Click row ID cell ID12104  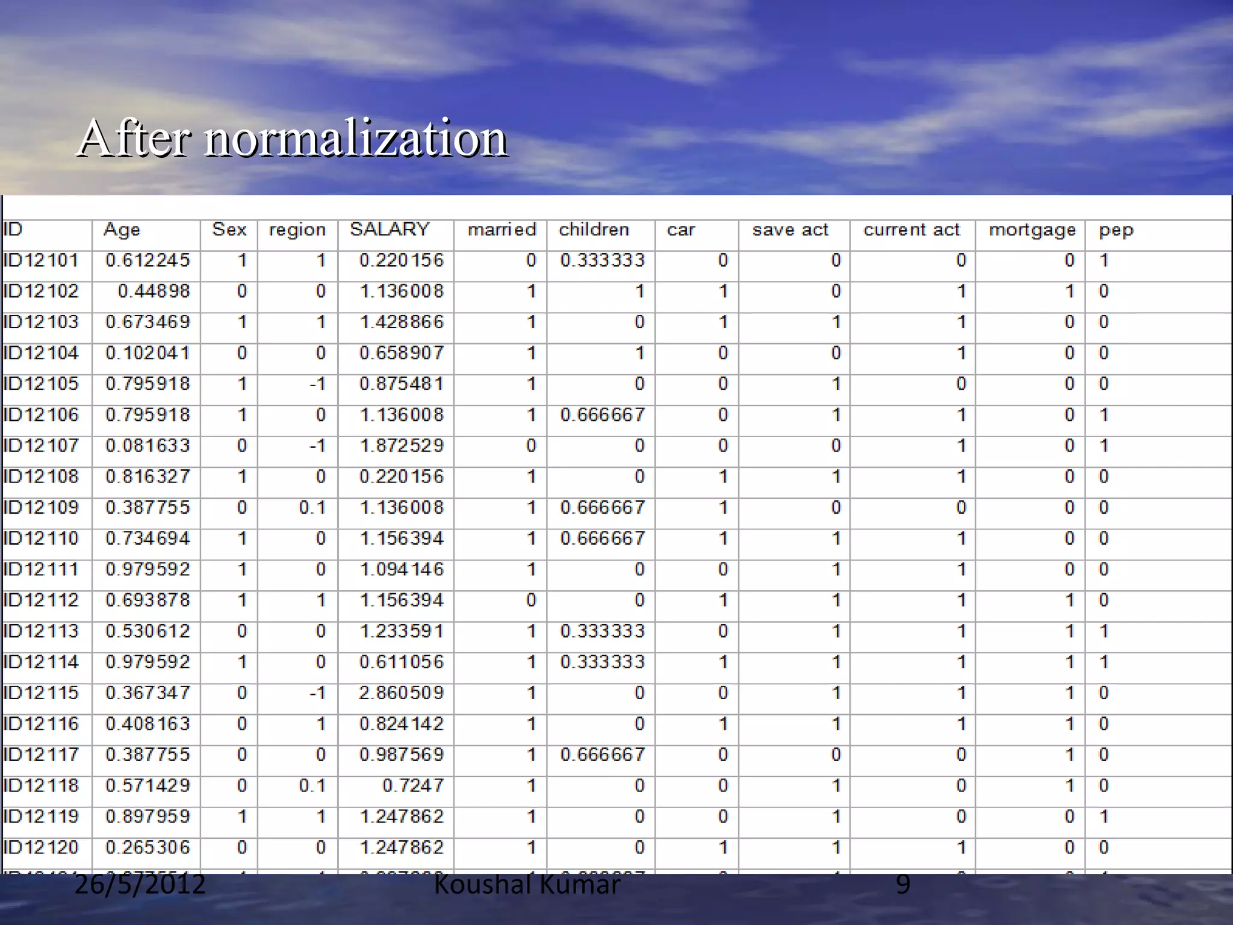pos(41,353)
